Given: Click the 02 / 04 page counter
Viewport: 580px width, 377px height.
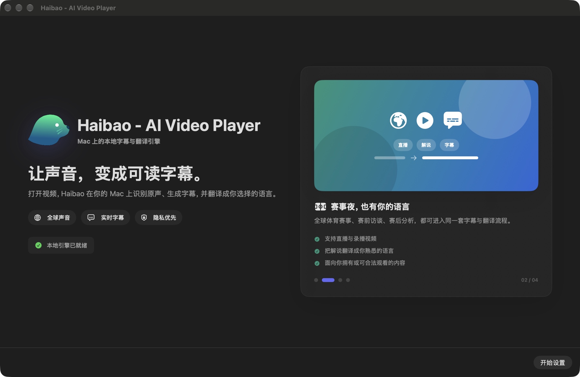Looking at the screenshot, I should 529,280.
